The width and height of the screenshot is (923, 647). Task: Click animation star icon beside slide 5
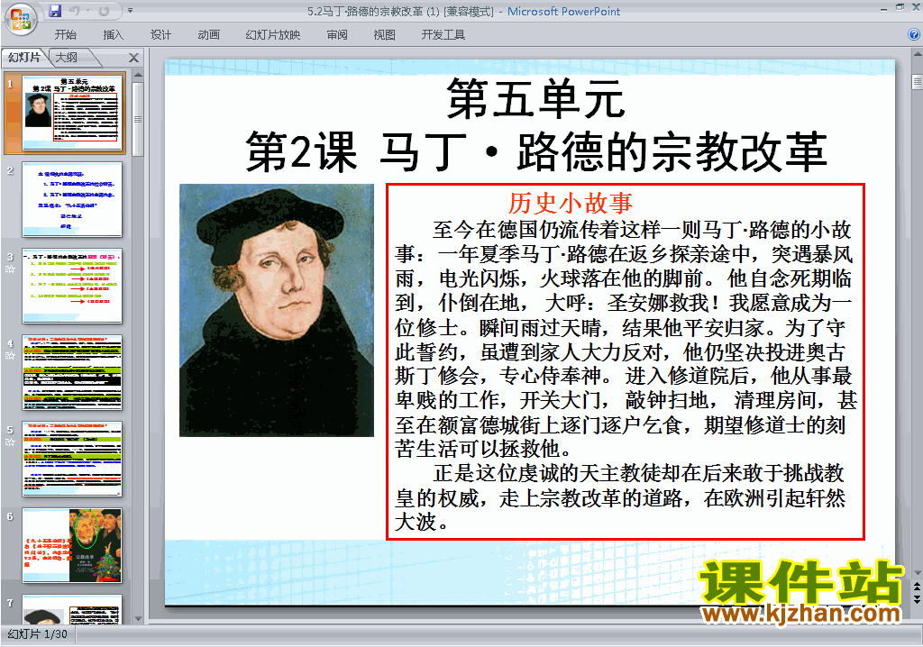[x=10, y=442]
